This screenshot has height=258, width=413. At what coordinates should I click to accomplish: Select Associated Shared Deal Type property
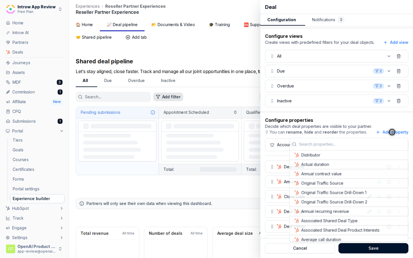349,221
